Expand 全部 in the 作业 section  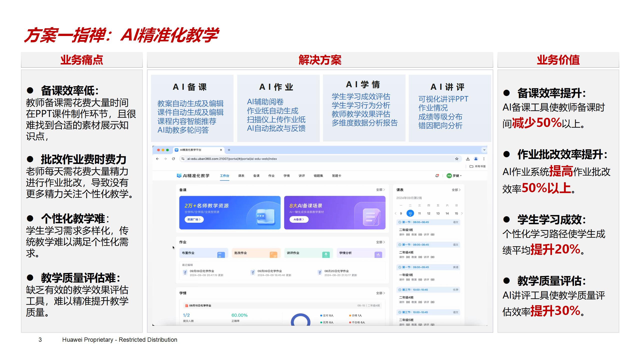point(380,242)
